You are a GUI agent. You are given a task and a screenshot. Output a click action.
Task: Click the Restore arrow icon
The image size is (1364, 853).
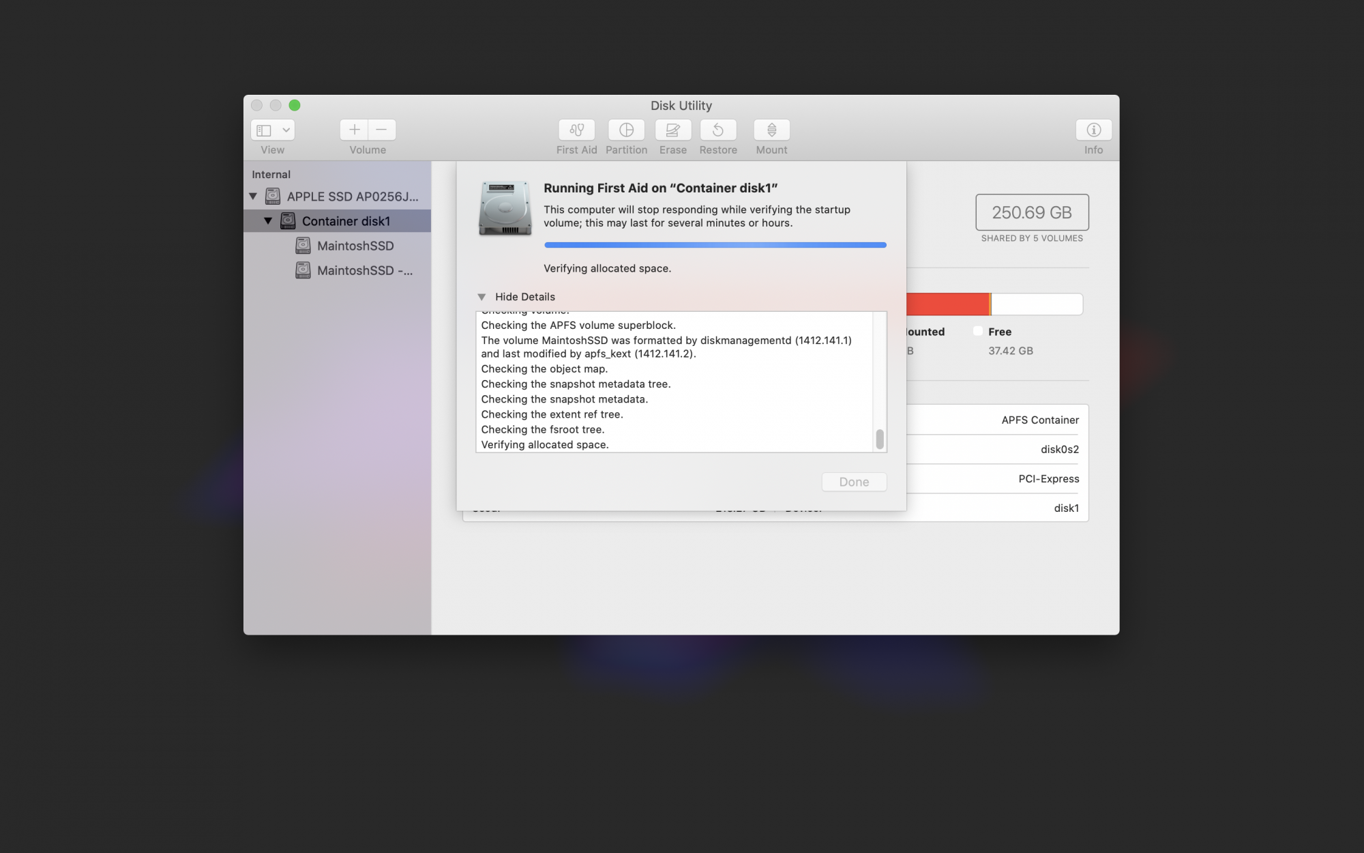point(717,130)
